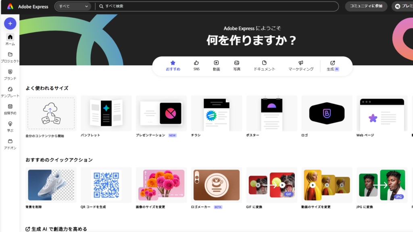Screen dimensions: 413x232
Task: Select the 動画 category tab
Action: (x=216, y=66)
